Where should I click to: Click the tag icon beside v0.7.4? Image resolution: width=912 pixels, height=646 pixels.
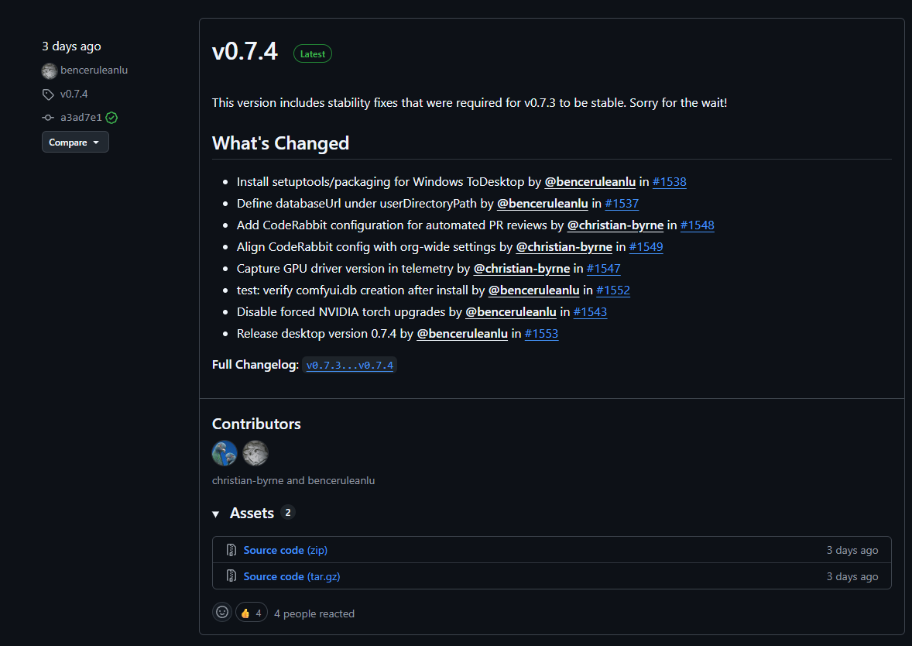pyautogui.click(x=48, y=94)
